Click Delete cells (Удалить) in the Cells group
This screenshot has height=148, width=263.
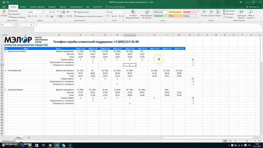(x=211, y=14)
